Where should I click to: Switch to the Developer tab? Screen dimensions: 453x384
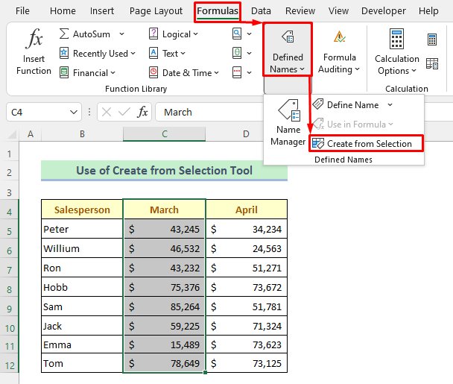point(384,11)
